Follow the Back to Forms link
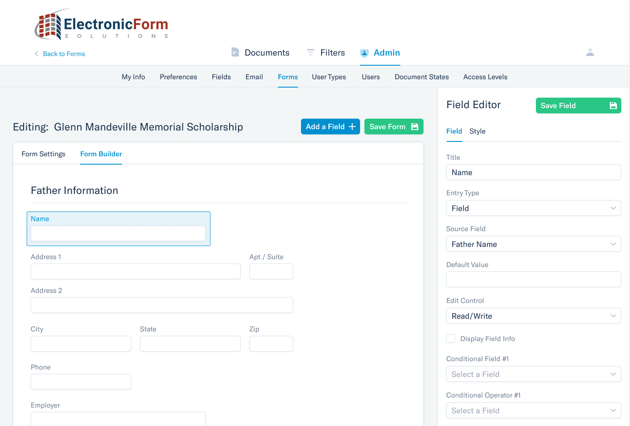Viewport: 630px width, 426px height. coord(64,53)
